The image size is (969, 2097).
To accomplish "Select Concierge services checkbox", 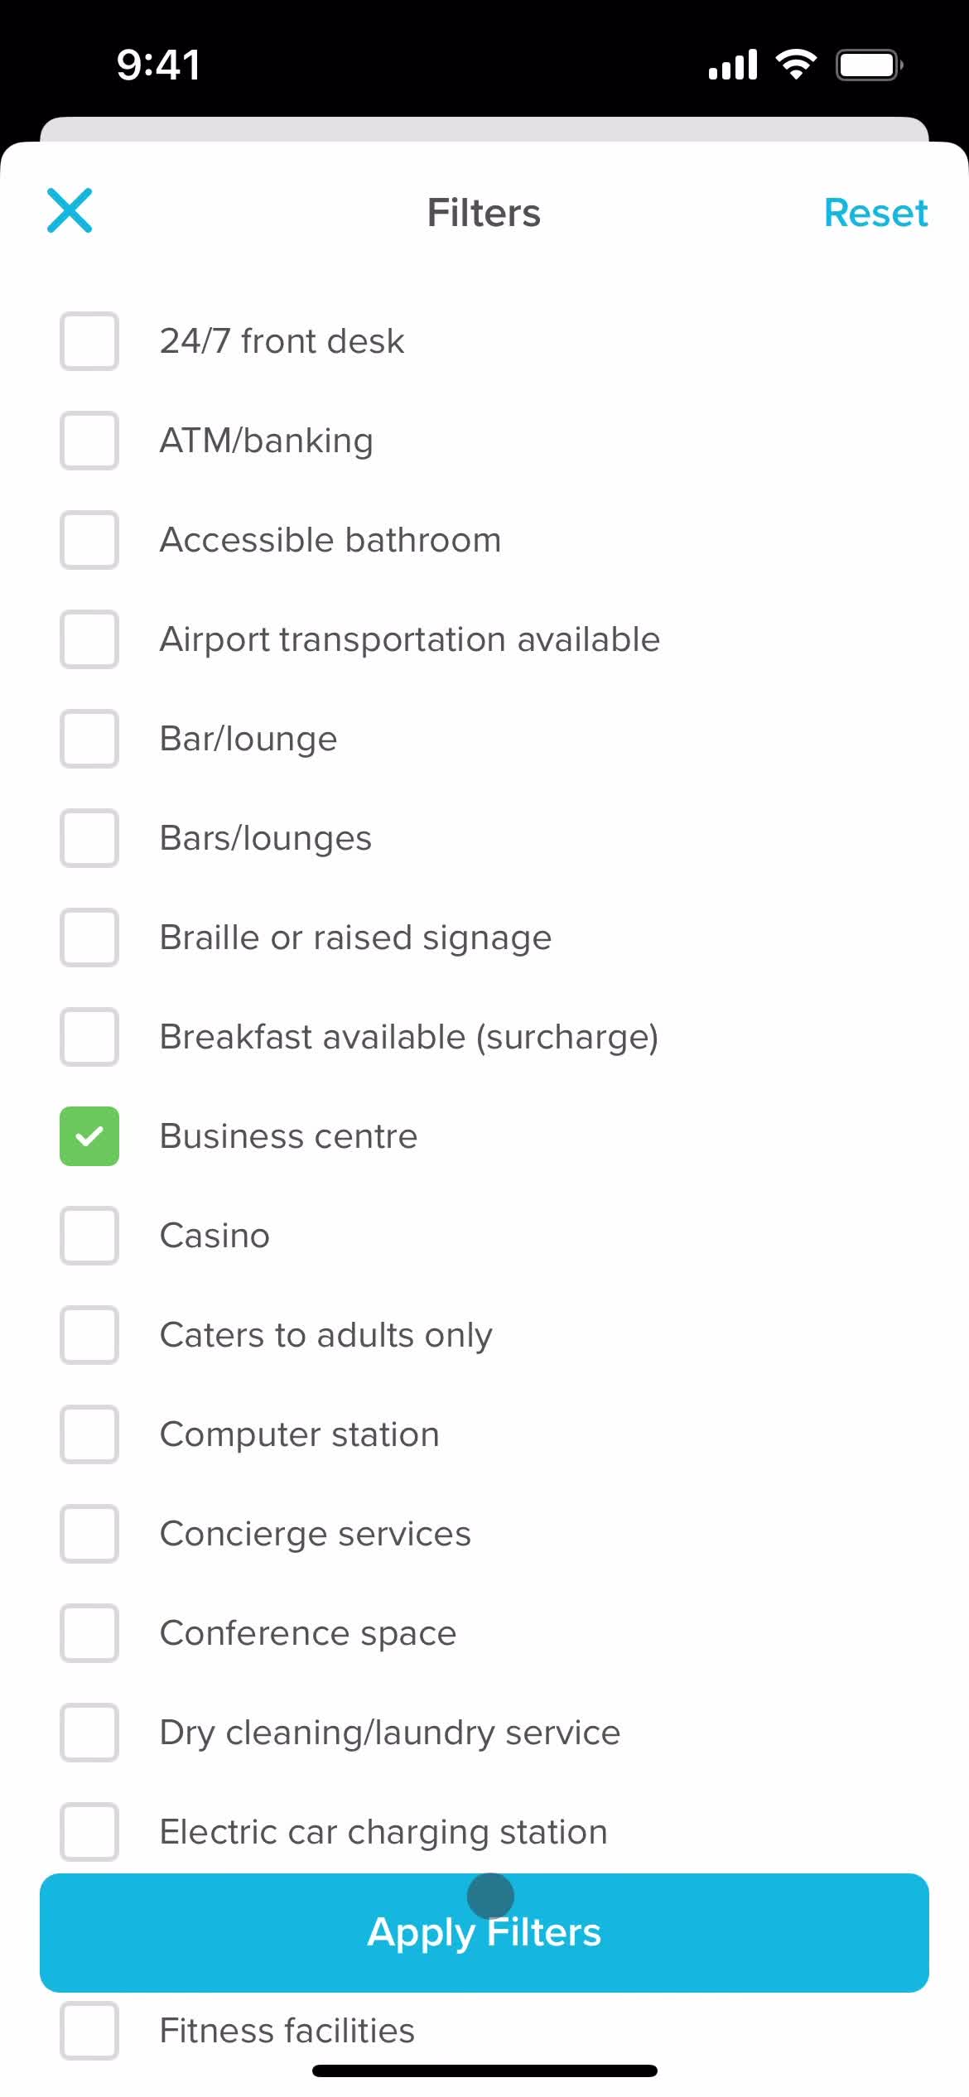I will pyautogui.click(x=89, y=1534).
